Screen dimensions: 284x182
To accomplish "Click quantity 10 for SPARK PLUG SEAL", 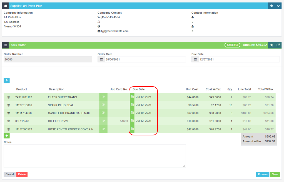I will click(x=231, y=105).
